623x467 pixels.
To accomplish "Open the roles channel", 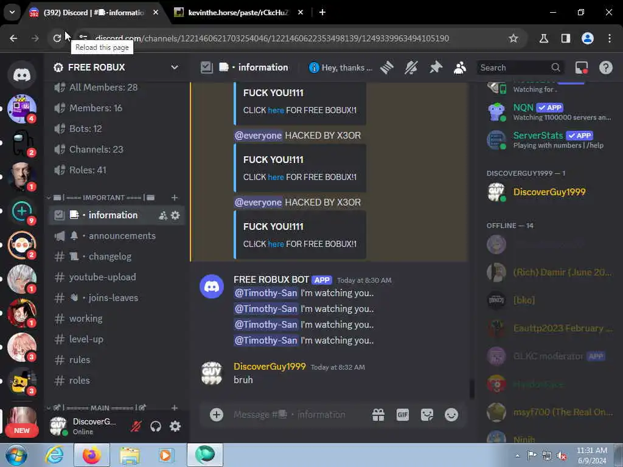I will (116, 381).
